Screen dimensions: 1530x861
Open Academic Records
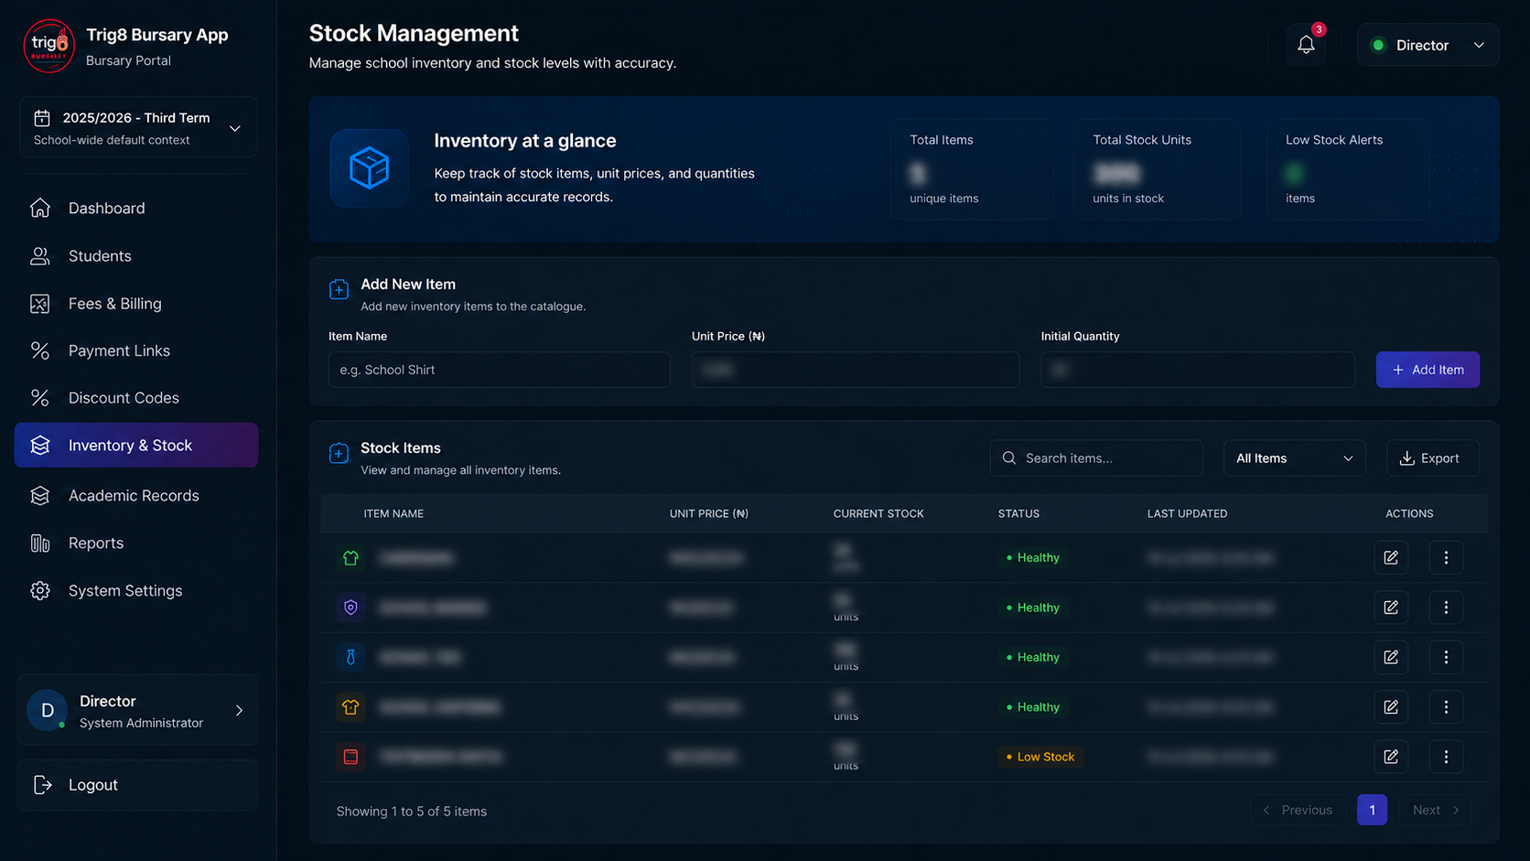(136, 495)
